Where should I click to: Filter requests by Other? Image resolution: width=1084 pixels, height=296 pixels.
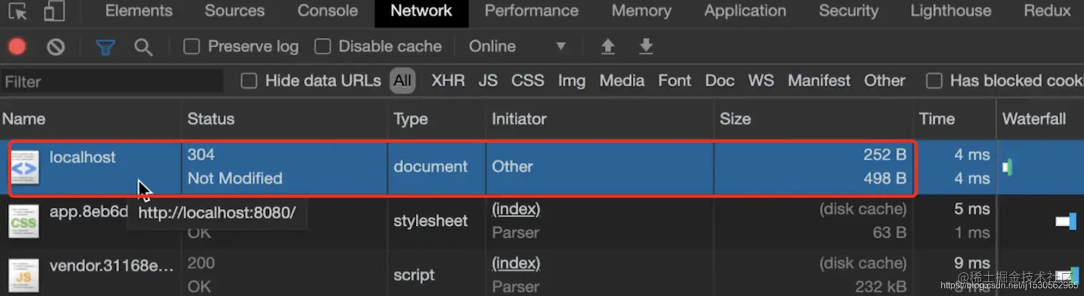pos(885,81)
